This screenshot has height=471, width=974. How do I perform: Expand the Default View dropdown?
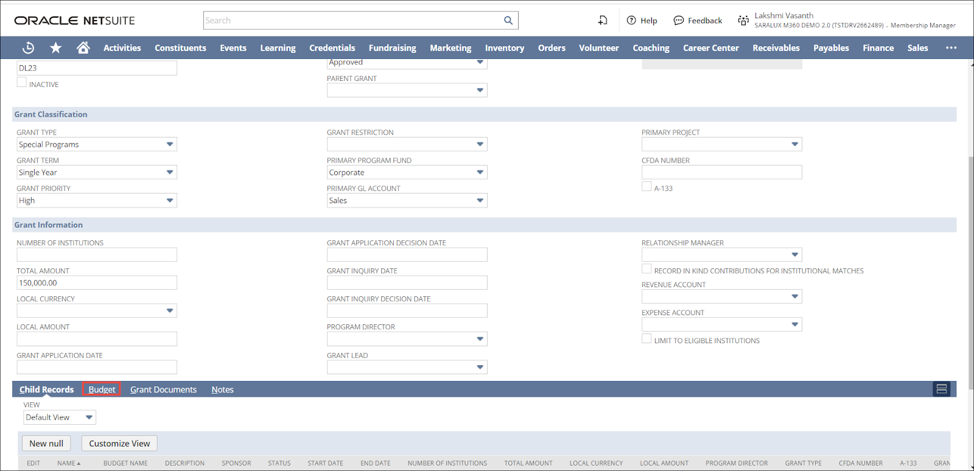click(x=89, y=417)
